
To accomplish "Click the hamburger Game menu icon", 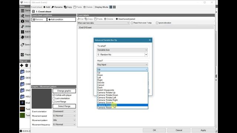I will (x=23, y=11).
